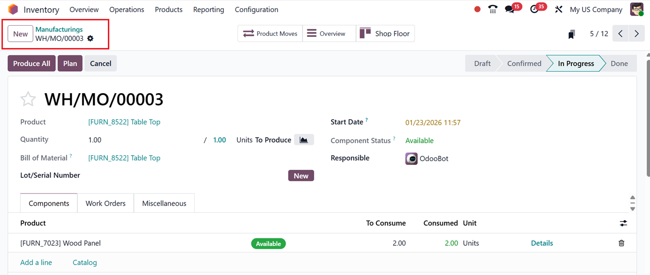Open the forecast chart icon next to To Produce

click(x=304, y=140)
